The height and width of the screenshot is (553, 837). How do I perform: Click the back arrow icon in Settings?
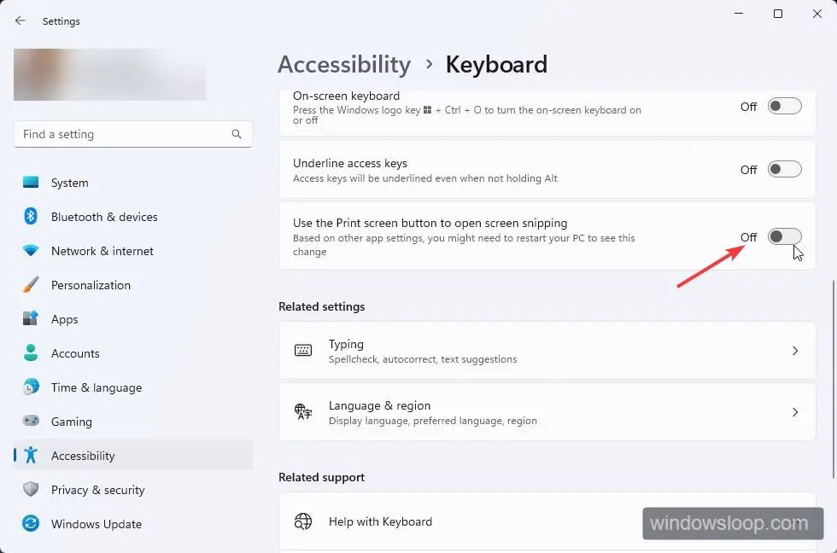coord(20,20)
